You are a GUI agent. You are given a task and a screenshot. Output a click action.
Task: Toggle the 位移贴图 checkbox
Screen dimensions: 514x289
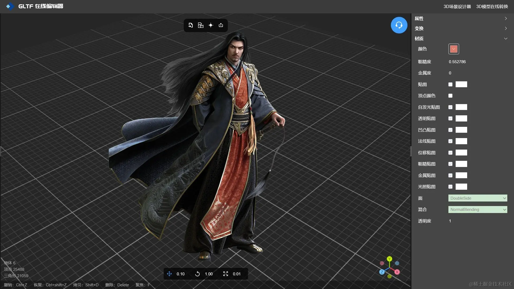(x=450, y=153)
